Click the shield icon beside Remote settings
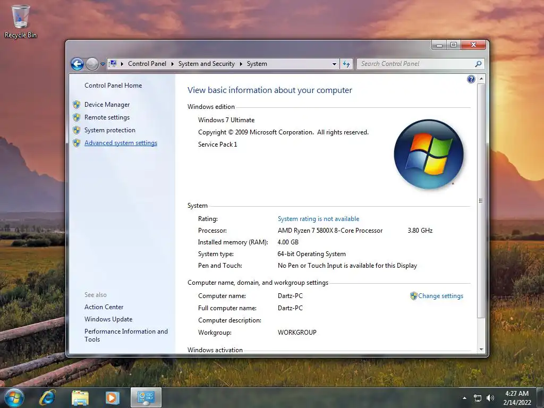 click(76, 117)
